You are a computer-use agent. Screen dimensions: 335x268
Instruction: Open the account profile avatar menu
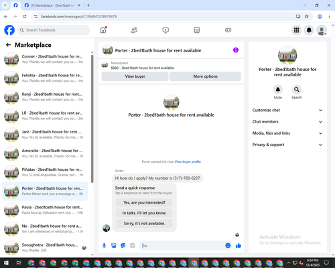click(x=322, y=30)
